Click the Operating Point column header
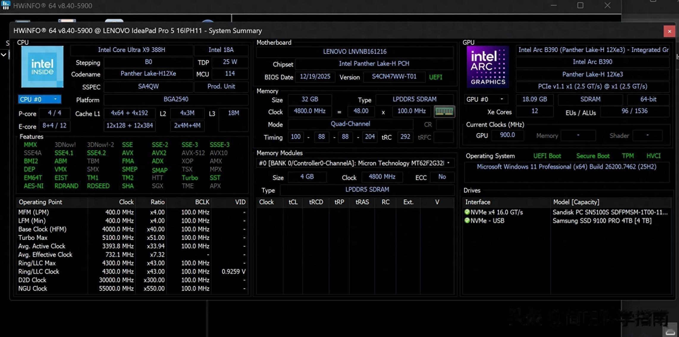 pos(40,202)
